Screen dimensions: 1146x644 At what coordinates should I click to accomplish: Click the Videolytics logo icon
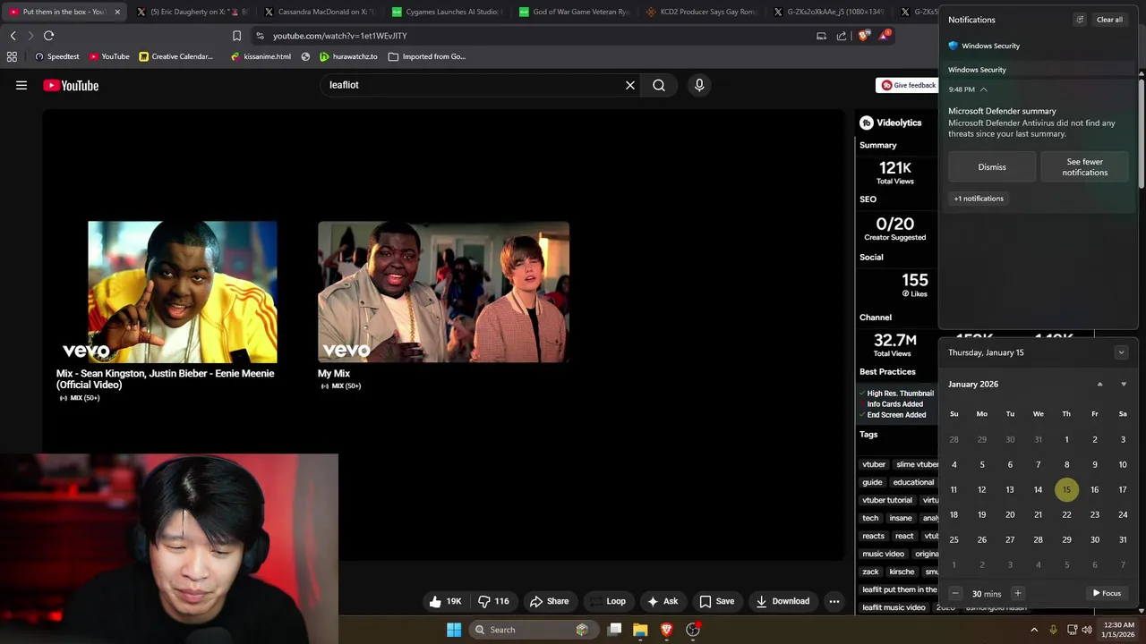click(x=866, y=123)
